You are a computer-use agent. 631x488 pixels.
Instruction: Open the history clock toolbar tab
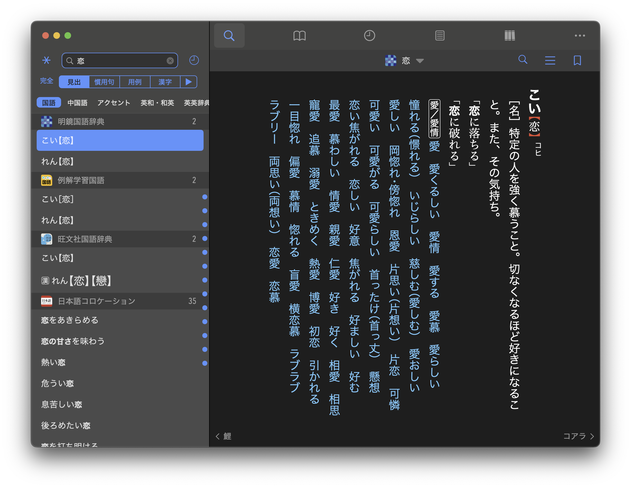[x=369, y=36]
